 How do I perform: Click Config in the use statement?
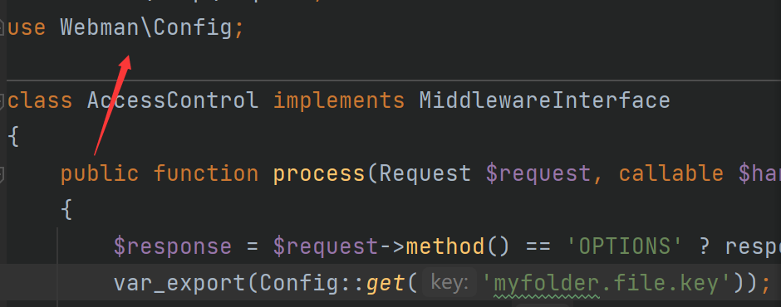tap(193, 28)
